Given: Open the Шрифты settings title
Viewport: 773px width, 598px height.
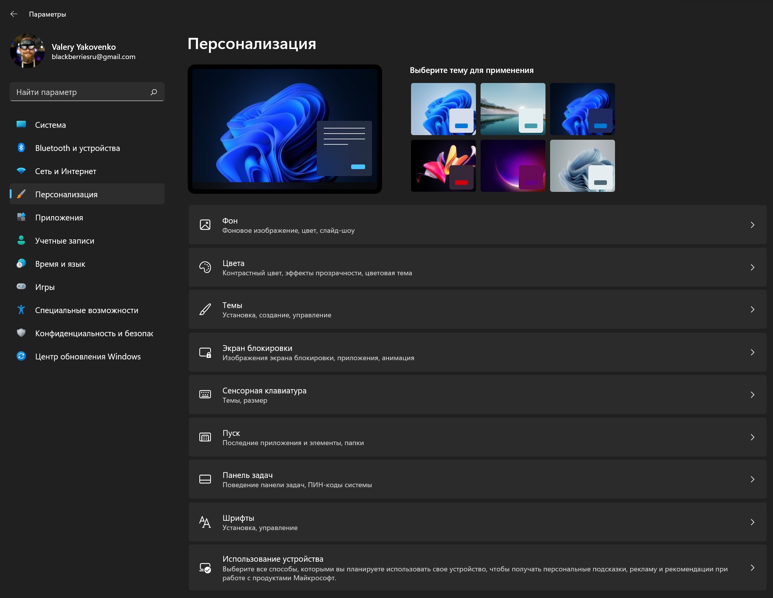Looking at the screenshot, I should pos(238,518).
